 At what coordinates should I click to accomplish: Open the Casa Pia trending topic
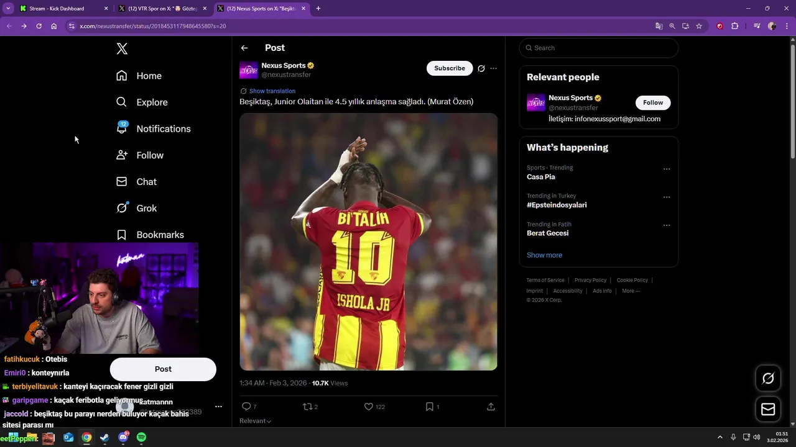coord(541,177)
